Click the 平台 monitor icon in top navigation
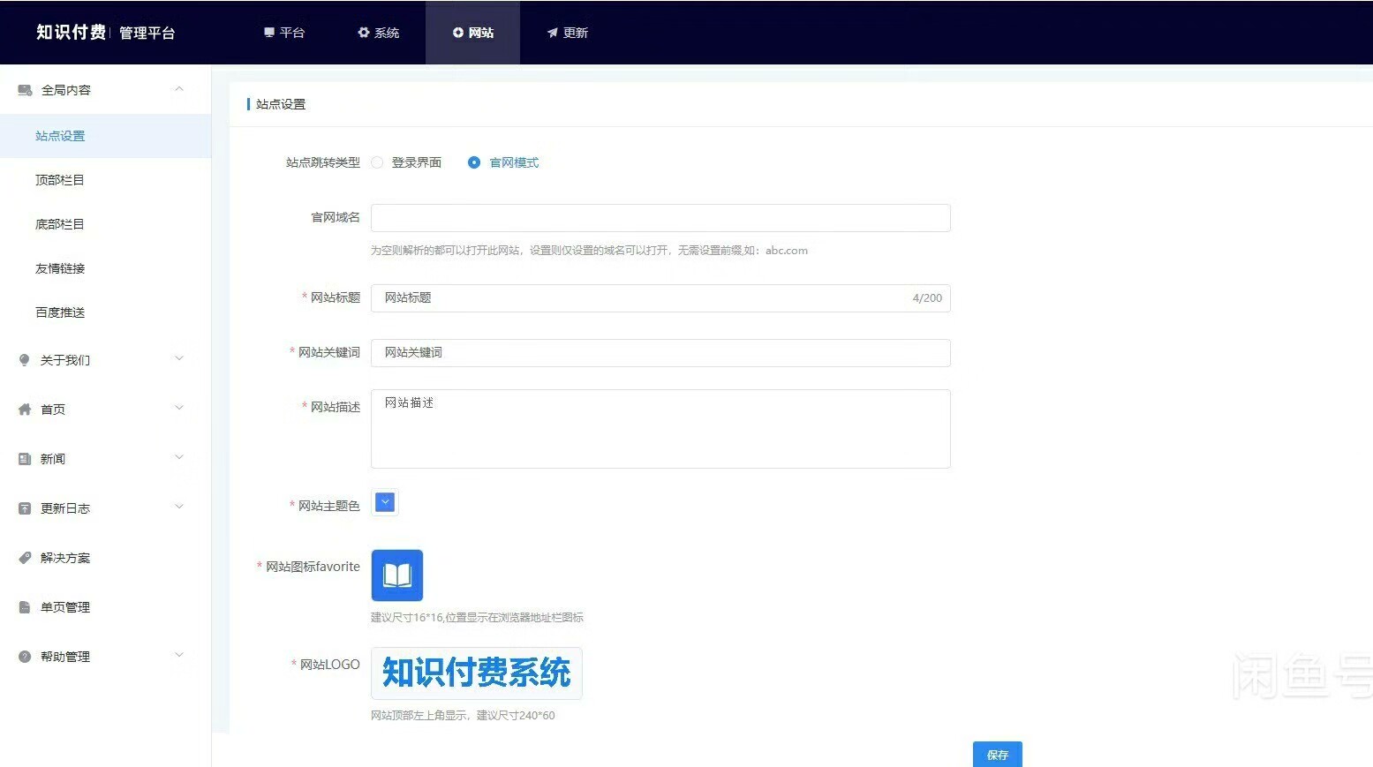Screen dimensions: 1373x767 tap(269, 33)
